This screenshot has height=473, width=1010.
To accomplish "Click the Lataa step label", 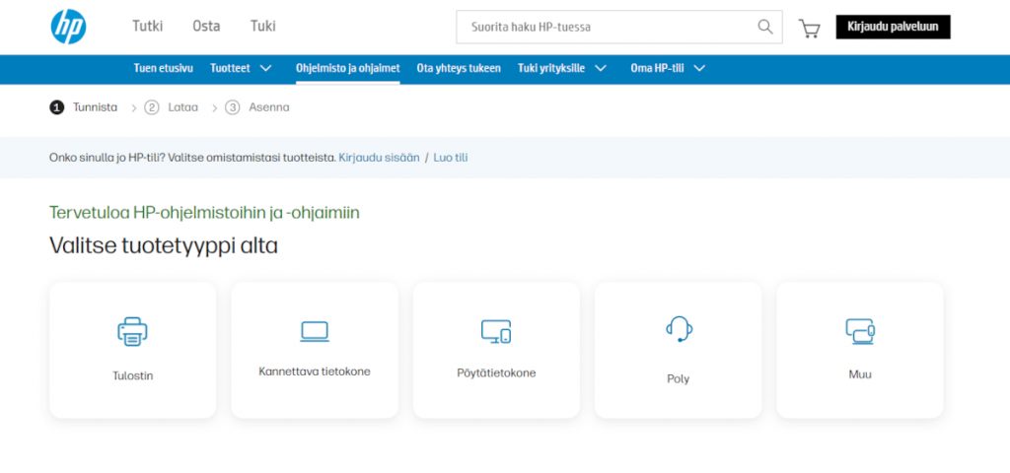I will pos(182,107).
